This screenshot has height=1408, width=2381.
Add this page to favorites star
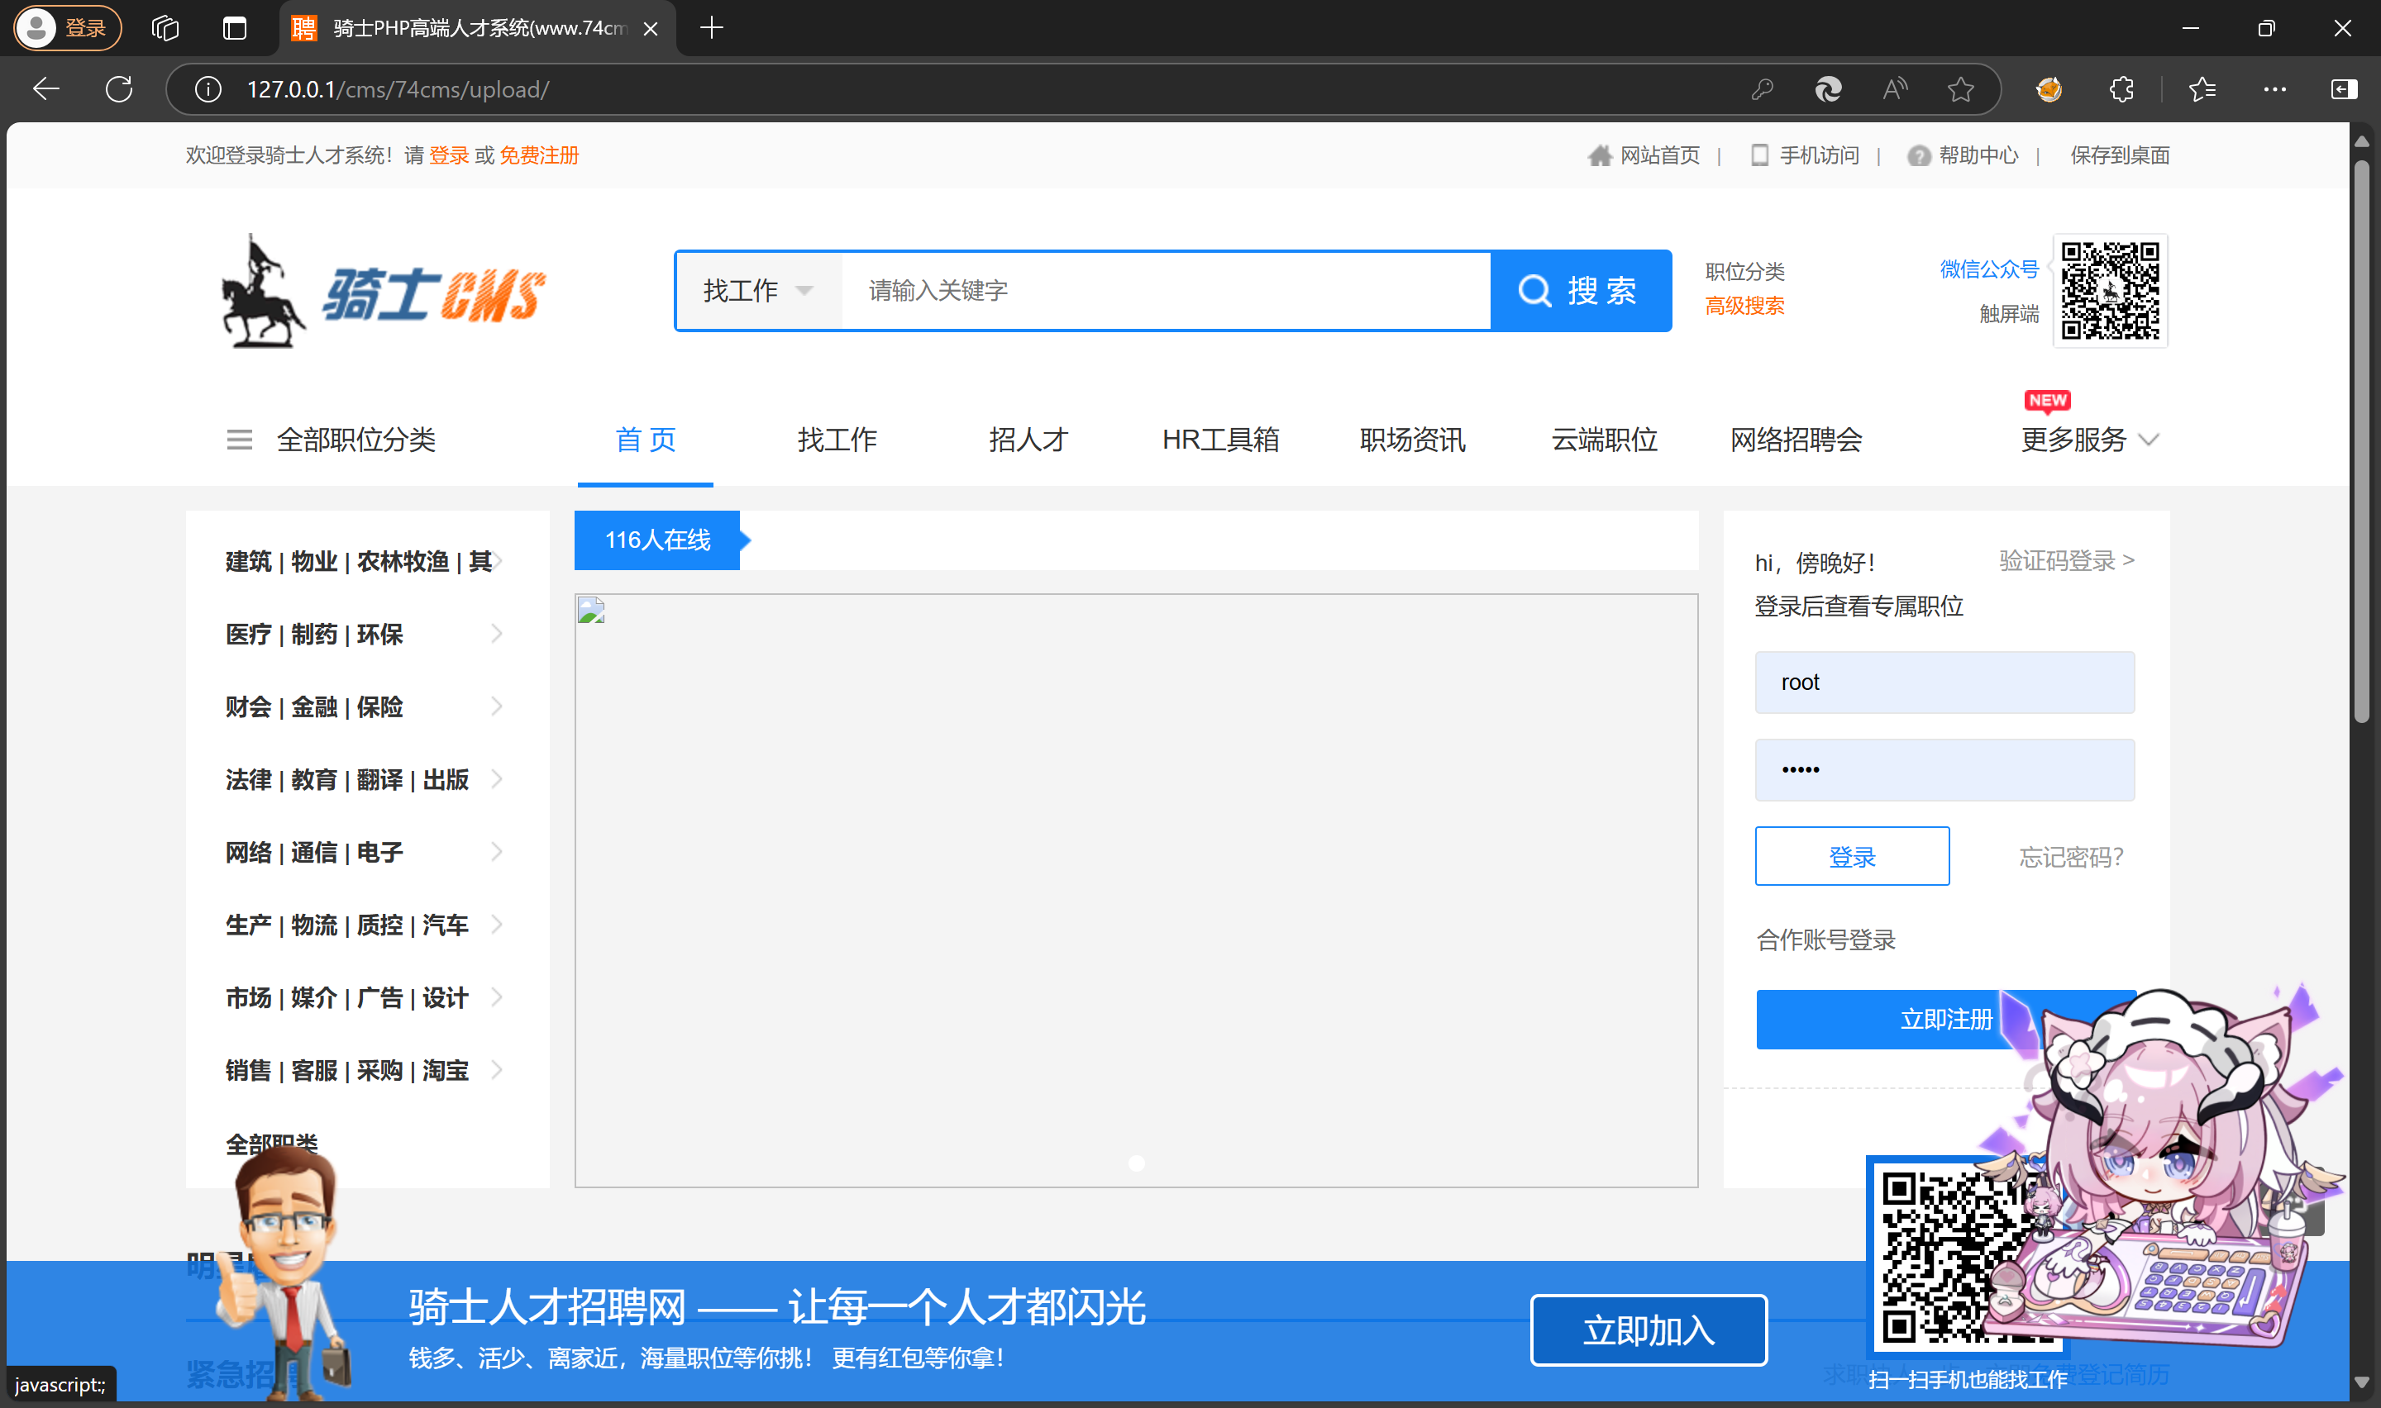pyautogui.click(x=1960, y=89)
